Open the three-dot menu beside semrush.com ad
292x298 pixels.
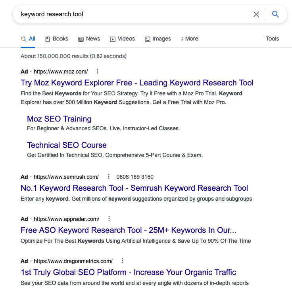point(109,176)
